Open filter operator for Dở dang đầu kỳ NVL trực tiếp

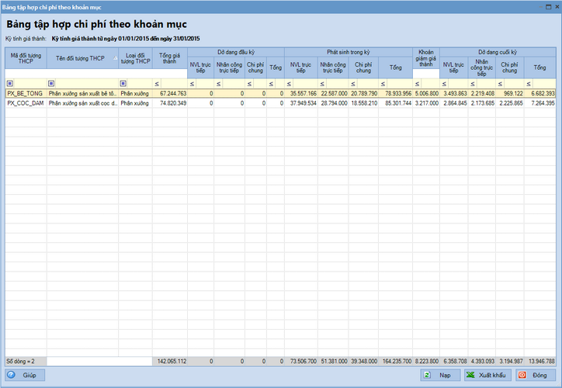192,84
